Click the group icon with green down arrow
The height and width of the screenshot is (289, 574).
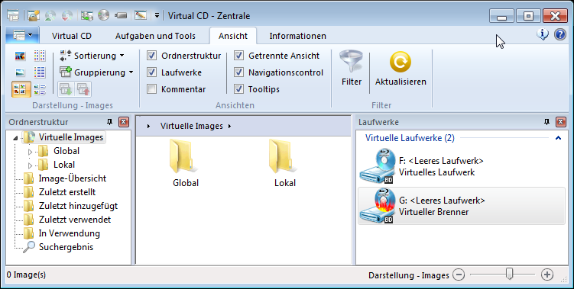click(66, 89)
